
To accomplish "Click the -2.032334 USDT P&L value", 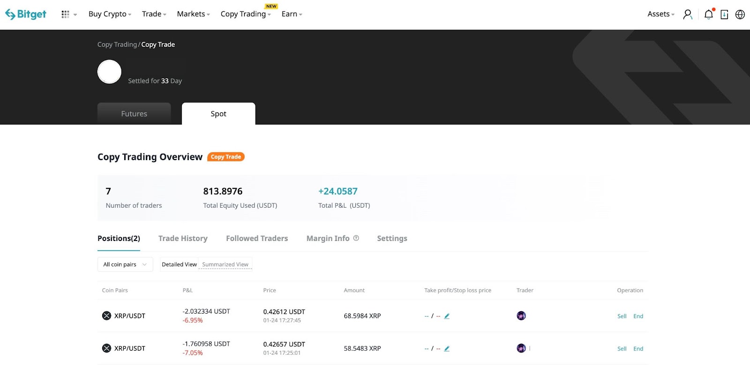I will point(206,311).
